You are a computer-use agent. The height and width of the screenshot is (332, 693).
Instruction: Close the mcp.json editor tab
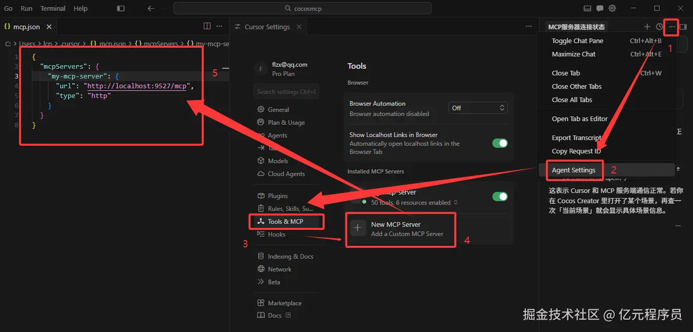tap(49, 27)
